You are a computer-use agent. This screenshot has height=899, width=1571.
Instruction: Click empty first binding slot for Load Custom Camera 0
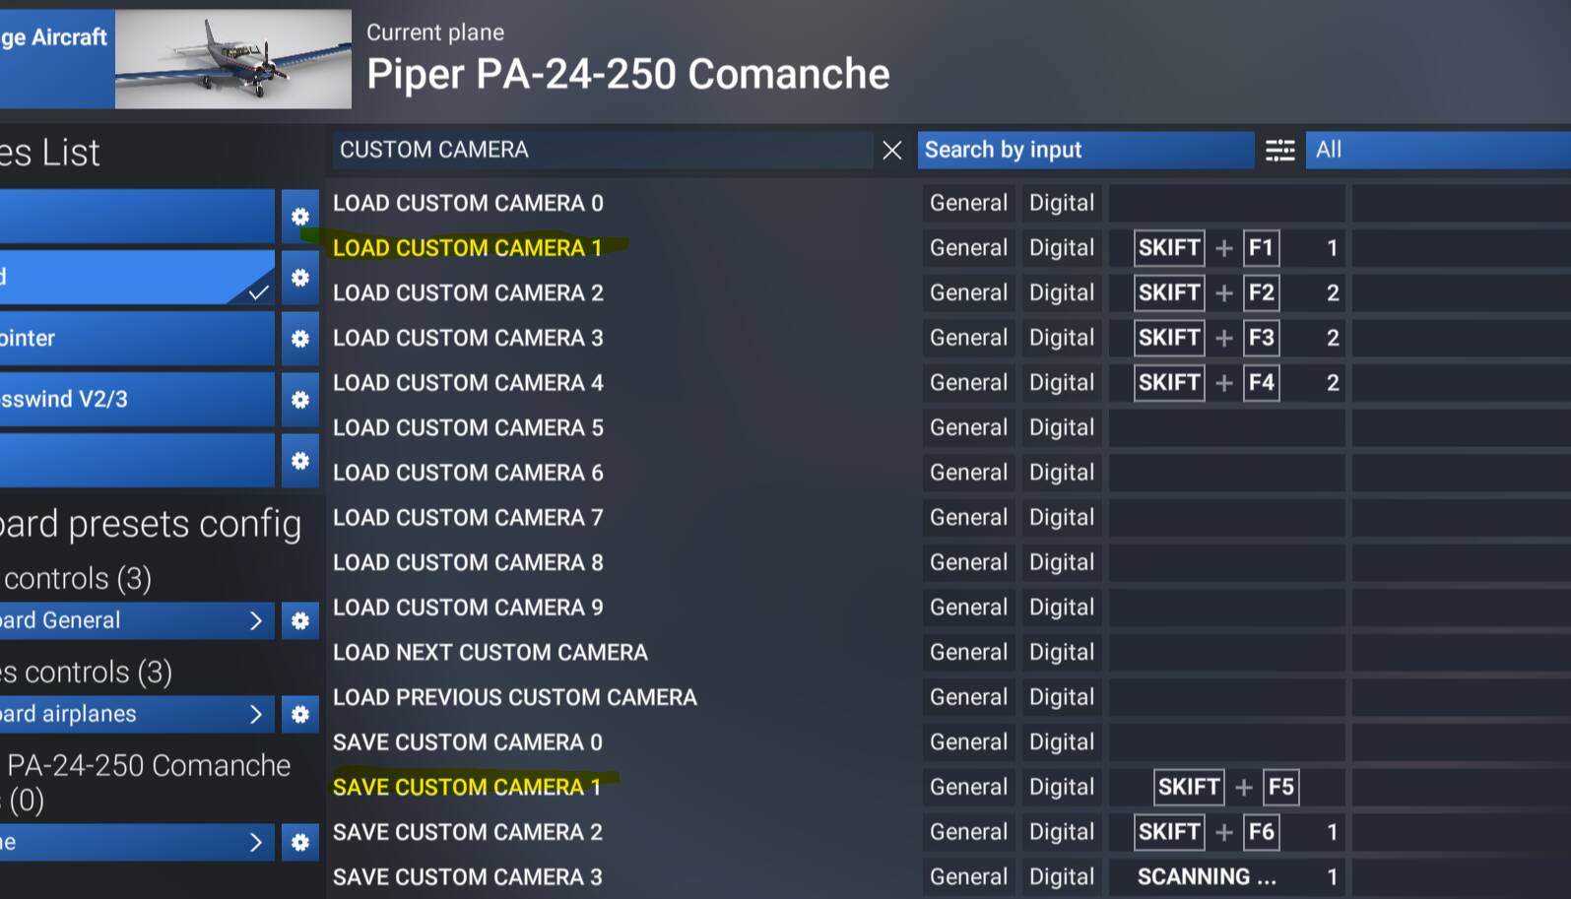tap(1227, 203)
